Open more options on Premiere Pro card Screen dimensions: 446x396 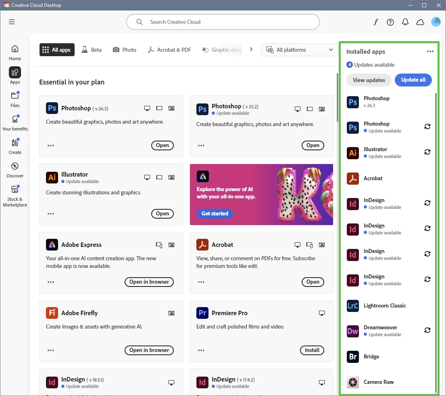coord(201,350)
